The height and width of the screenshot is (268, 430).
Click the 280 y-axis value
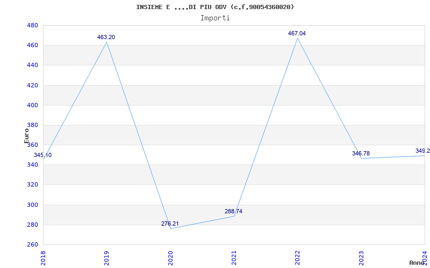[32, 225]
